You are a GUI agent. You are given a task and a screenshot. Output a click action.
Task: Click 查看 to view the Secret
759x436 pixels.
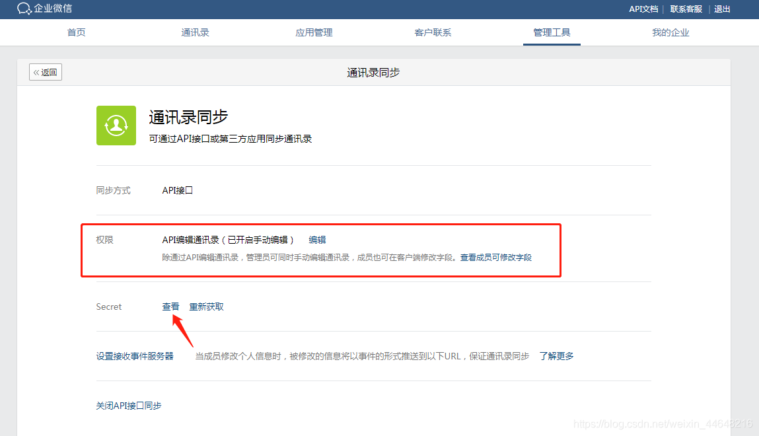[x=170, y=307]
